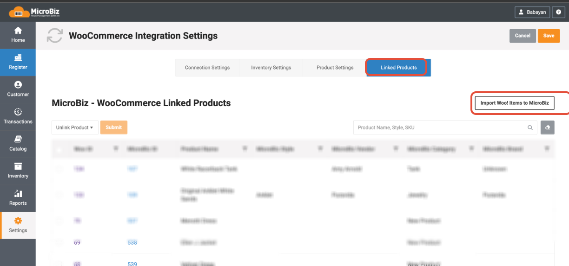
Task: Select the Settings gear in sidebar
Action: tap(18, 225)
